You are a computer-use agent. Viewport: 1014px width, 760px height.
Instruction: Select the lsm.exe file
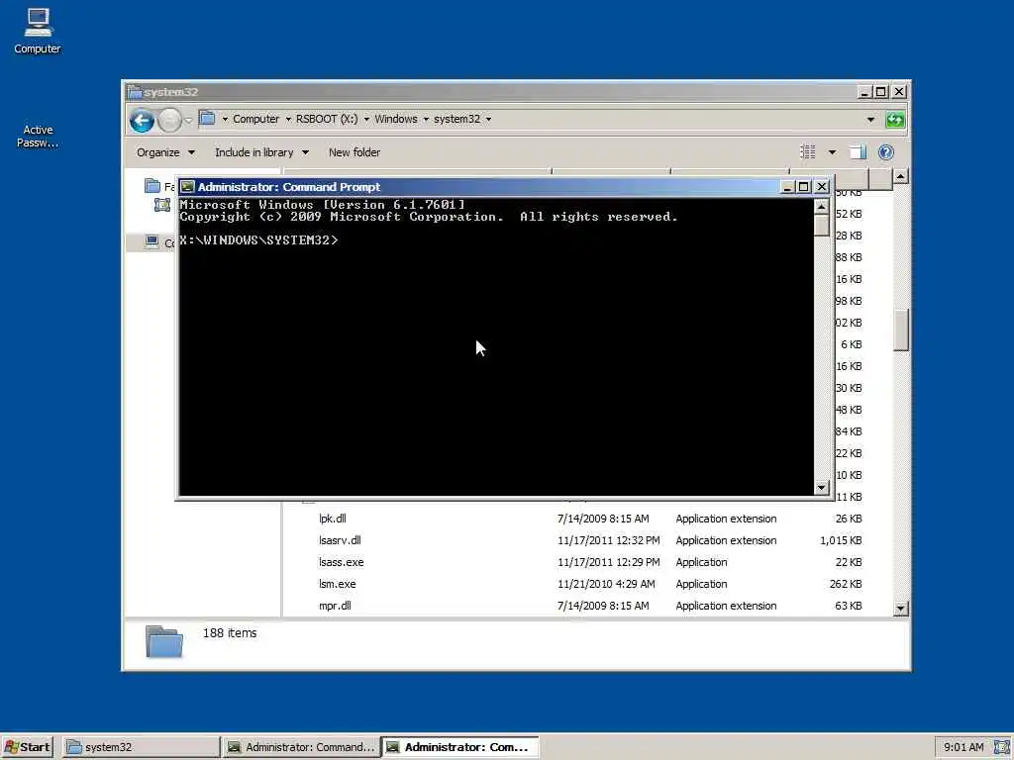point(337,584)
